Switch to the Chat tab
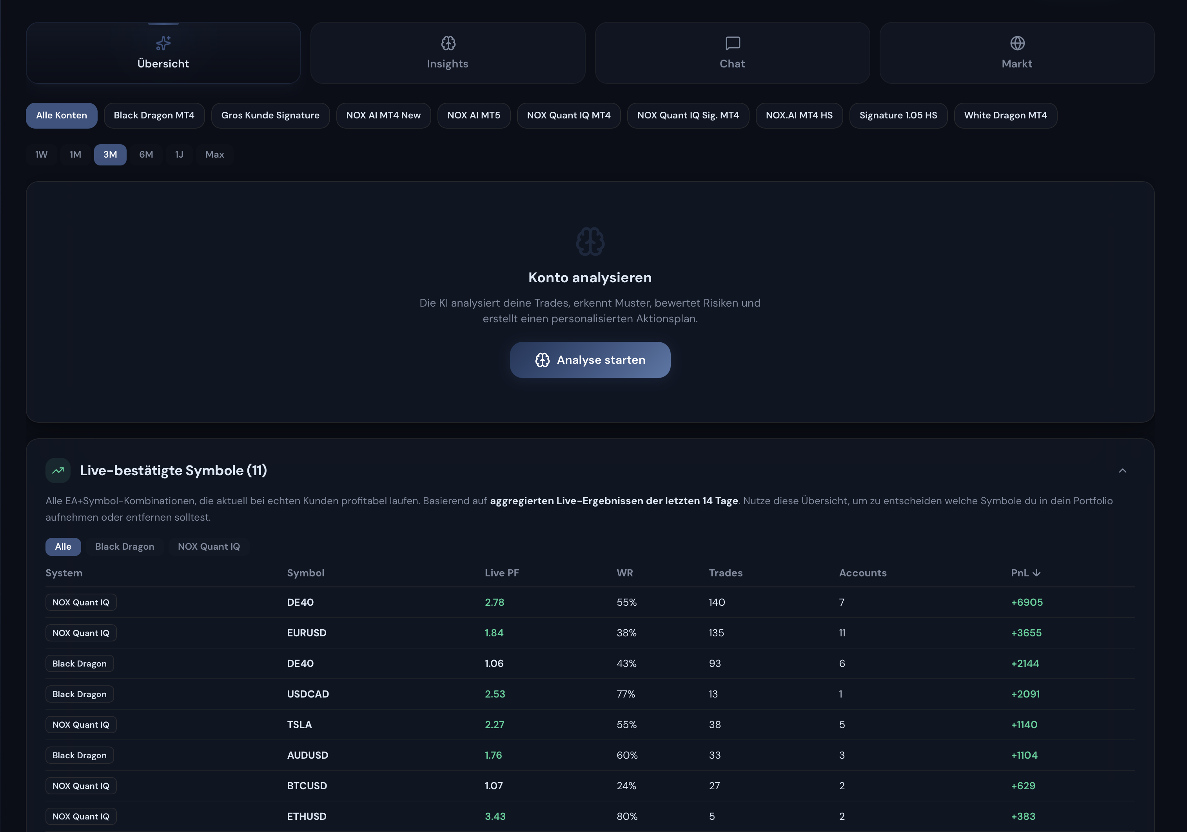 (x=732, y=53)
